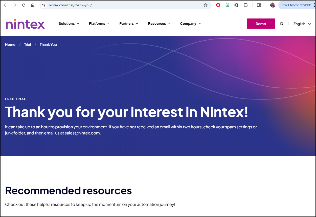316x217 pixels.
Task: Expand the Company menu
Action: pos(191,24)
